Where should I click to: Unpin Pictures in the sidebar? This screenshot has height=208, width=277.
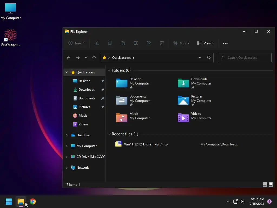click(103, 107)
